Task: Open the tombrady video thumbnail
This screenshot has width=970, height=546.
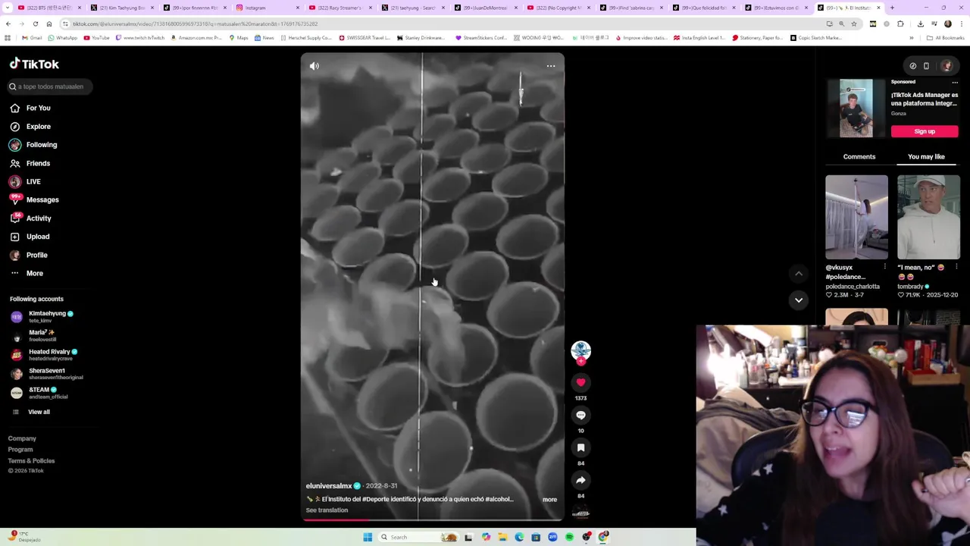Action: [928, 218]
